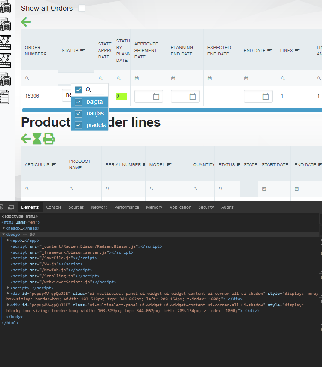The height and width of the screenshot is (367, 322).
Task: Click the checklist document icon in left sidebar
Action: pos(5,97)
